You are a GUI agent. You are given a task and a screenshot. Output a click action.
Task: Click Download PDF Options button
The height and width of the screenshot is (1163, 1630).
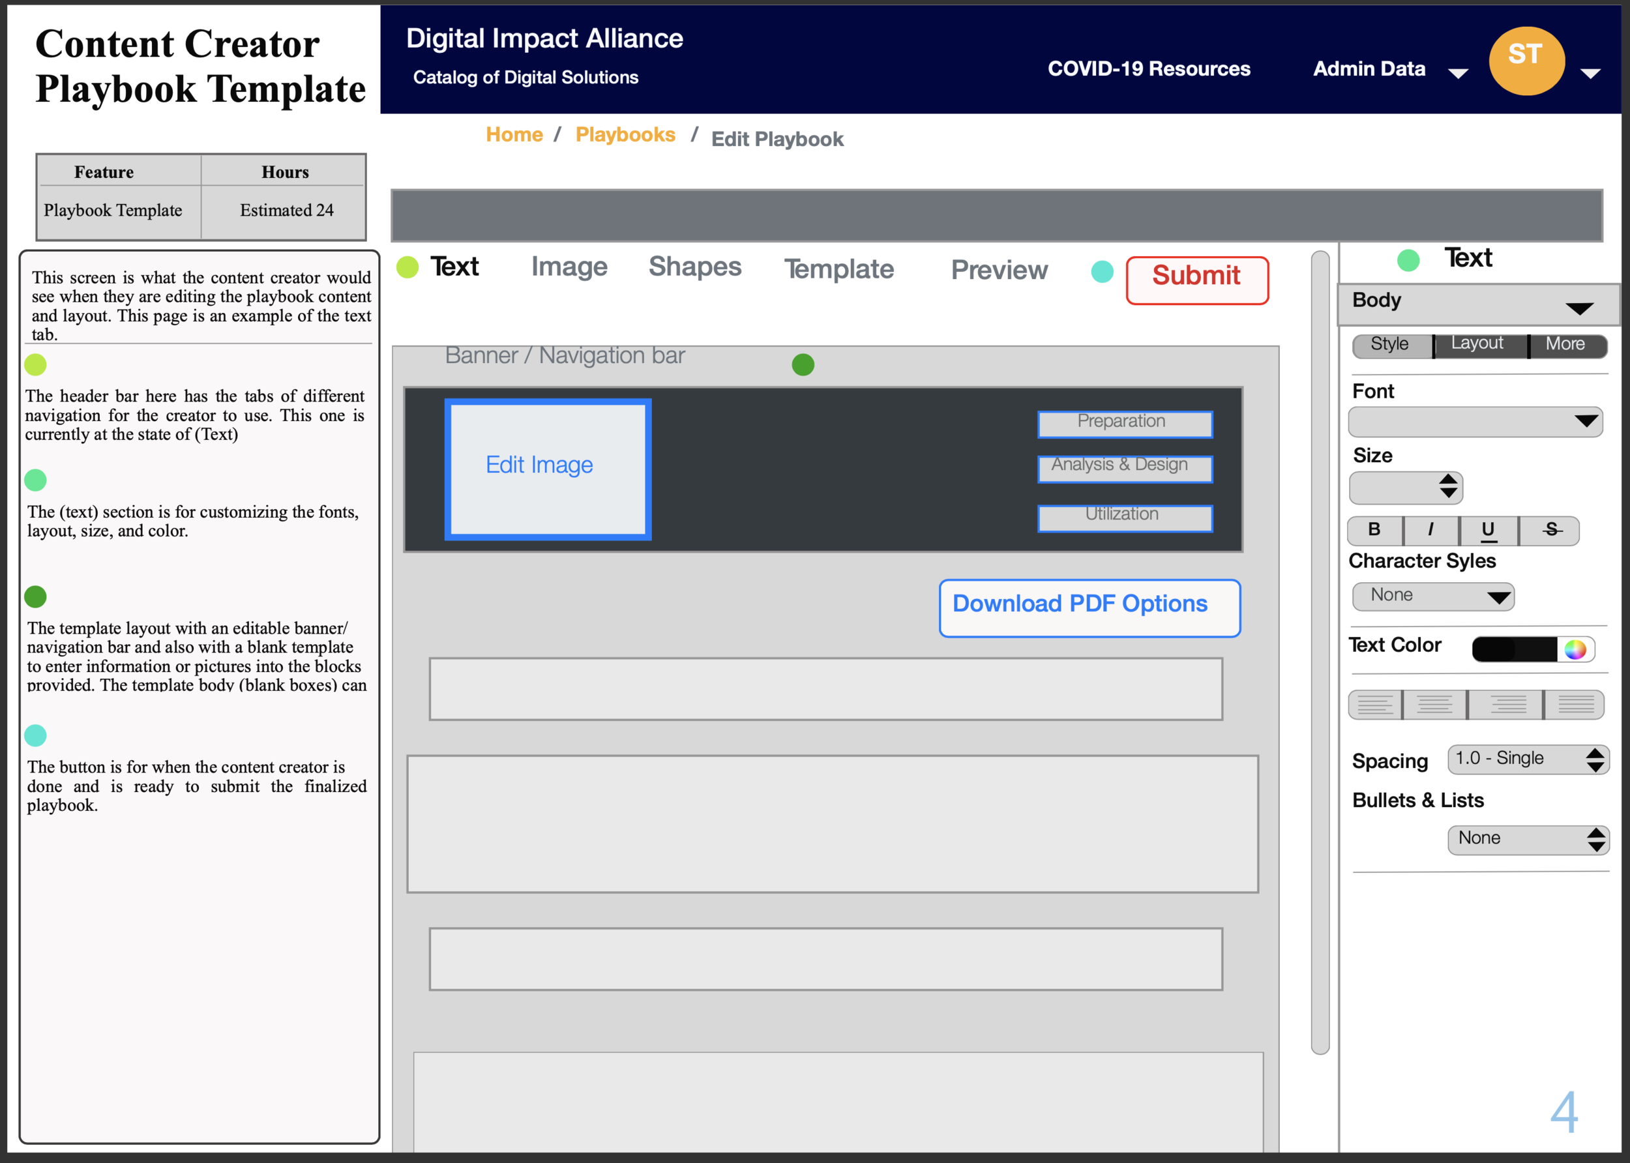(1089, 608)
